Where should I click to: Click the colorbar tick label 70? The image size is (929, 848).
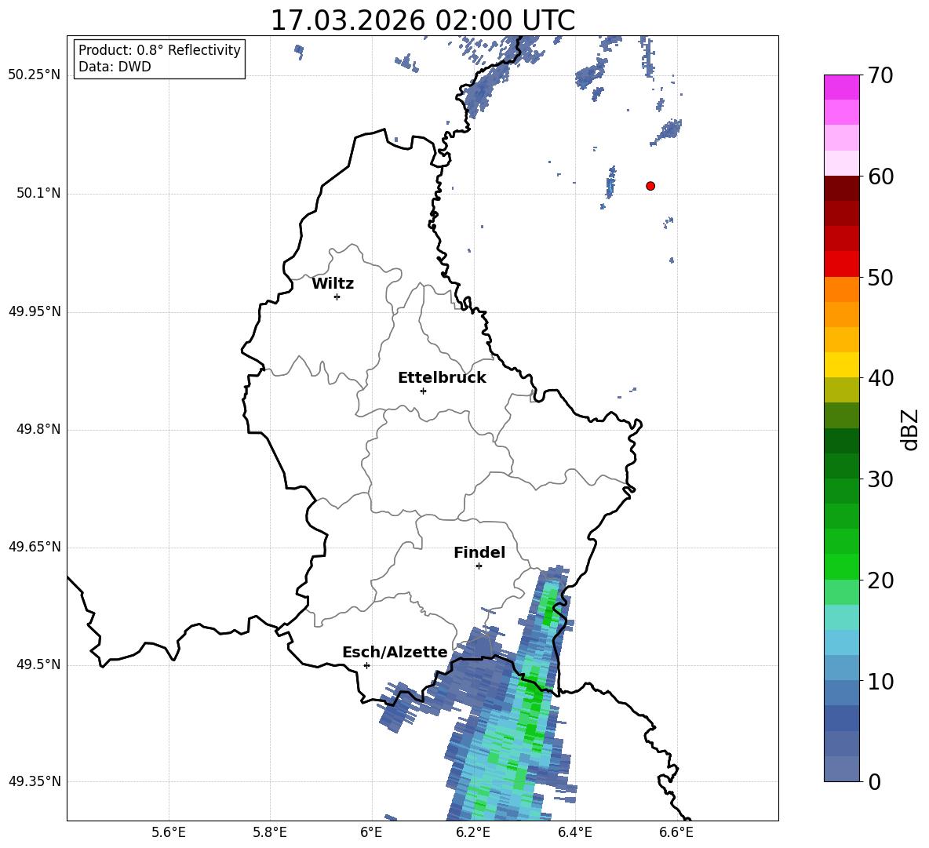[x=880, y=75]
